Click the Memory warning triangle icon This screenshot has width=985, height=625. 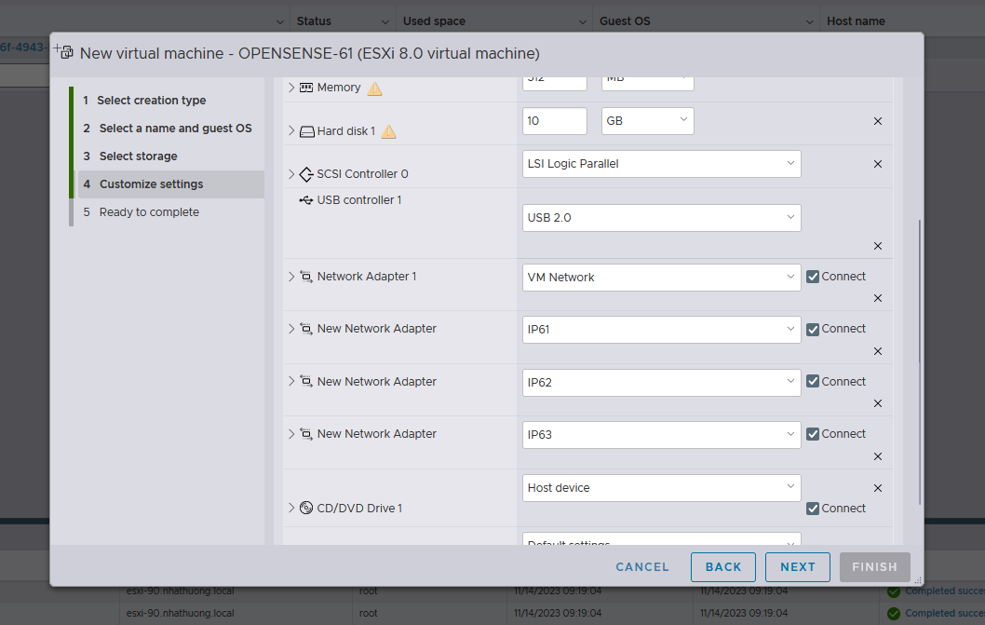tap(374, 88)
